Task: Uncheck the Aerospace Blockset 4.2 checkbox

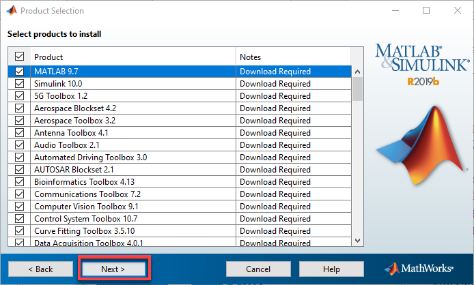Action: point(19,108)
